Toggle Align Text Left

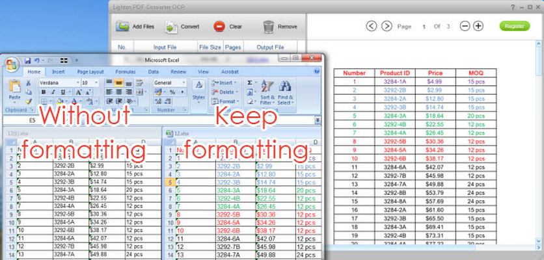point(109,92)
